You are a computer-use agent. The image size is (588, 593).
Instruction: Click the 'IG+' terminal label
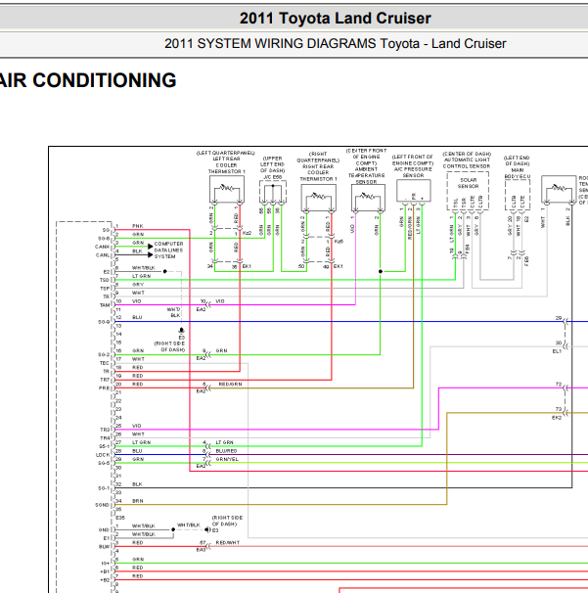(106, 564)
